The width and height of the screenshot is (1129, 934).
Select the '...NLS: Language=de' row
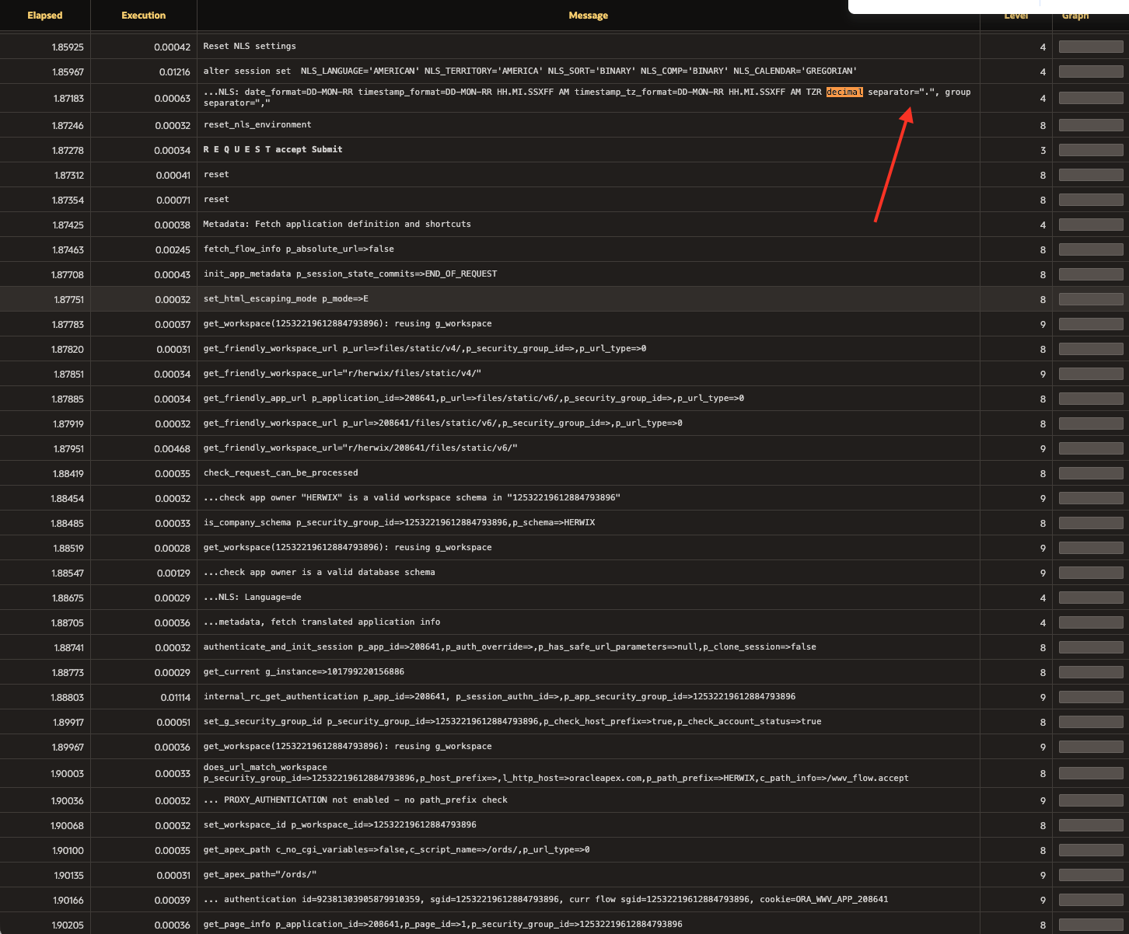252,598
